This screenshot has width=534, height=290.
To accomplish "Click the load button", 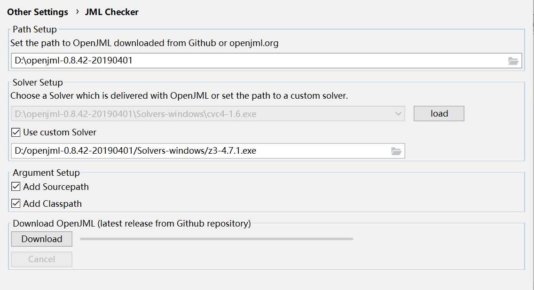I will click(x=439, y=113).
